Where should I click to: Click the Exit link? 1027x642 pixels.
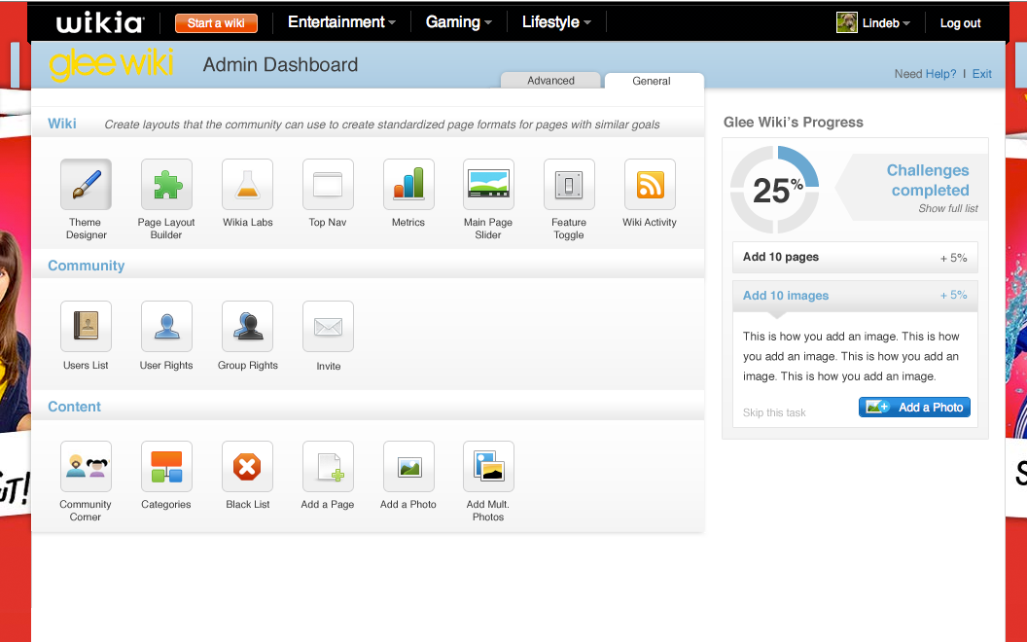coord(982,74)
